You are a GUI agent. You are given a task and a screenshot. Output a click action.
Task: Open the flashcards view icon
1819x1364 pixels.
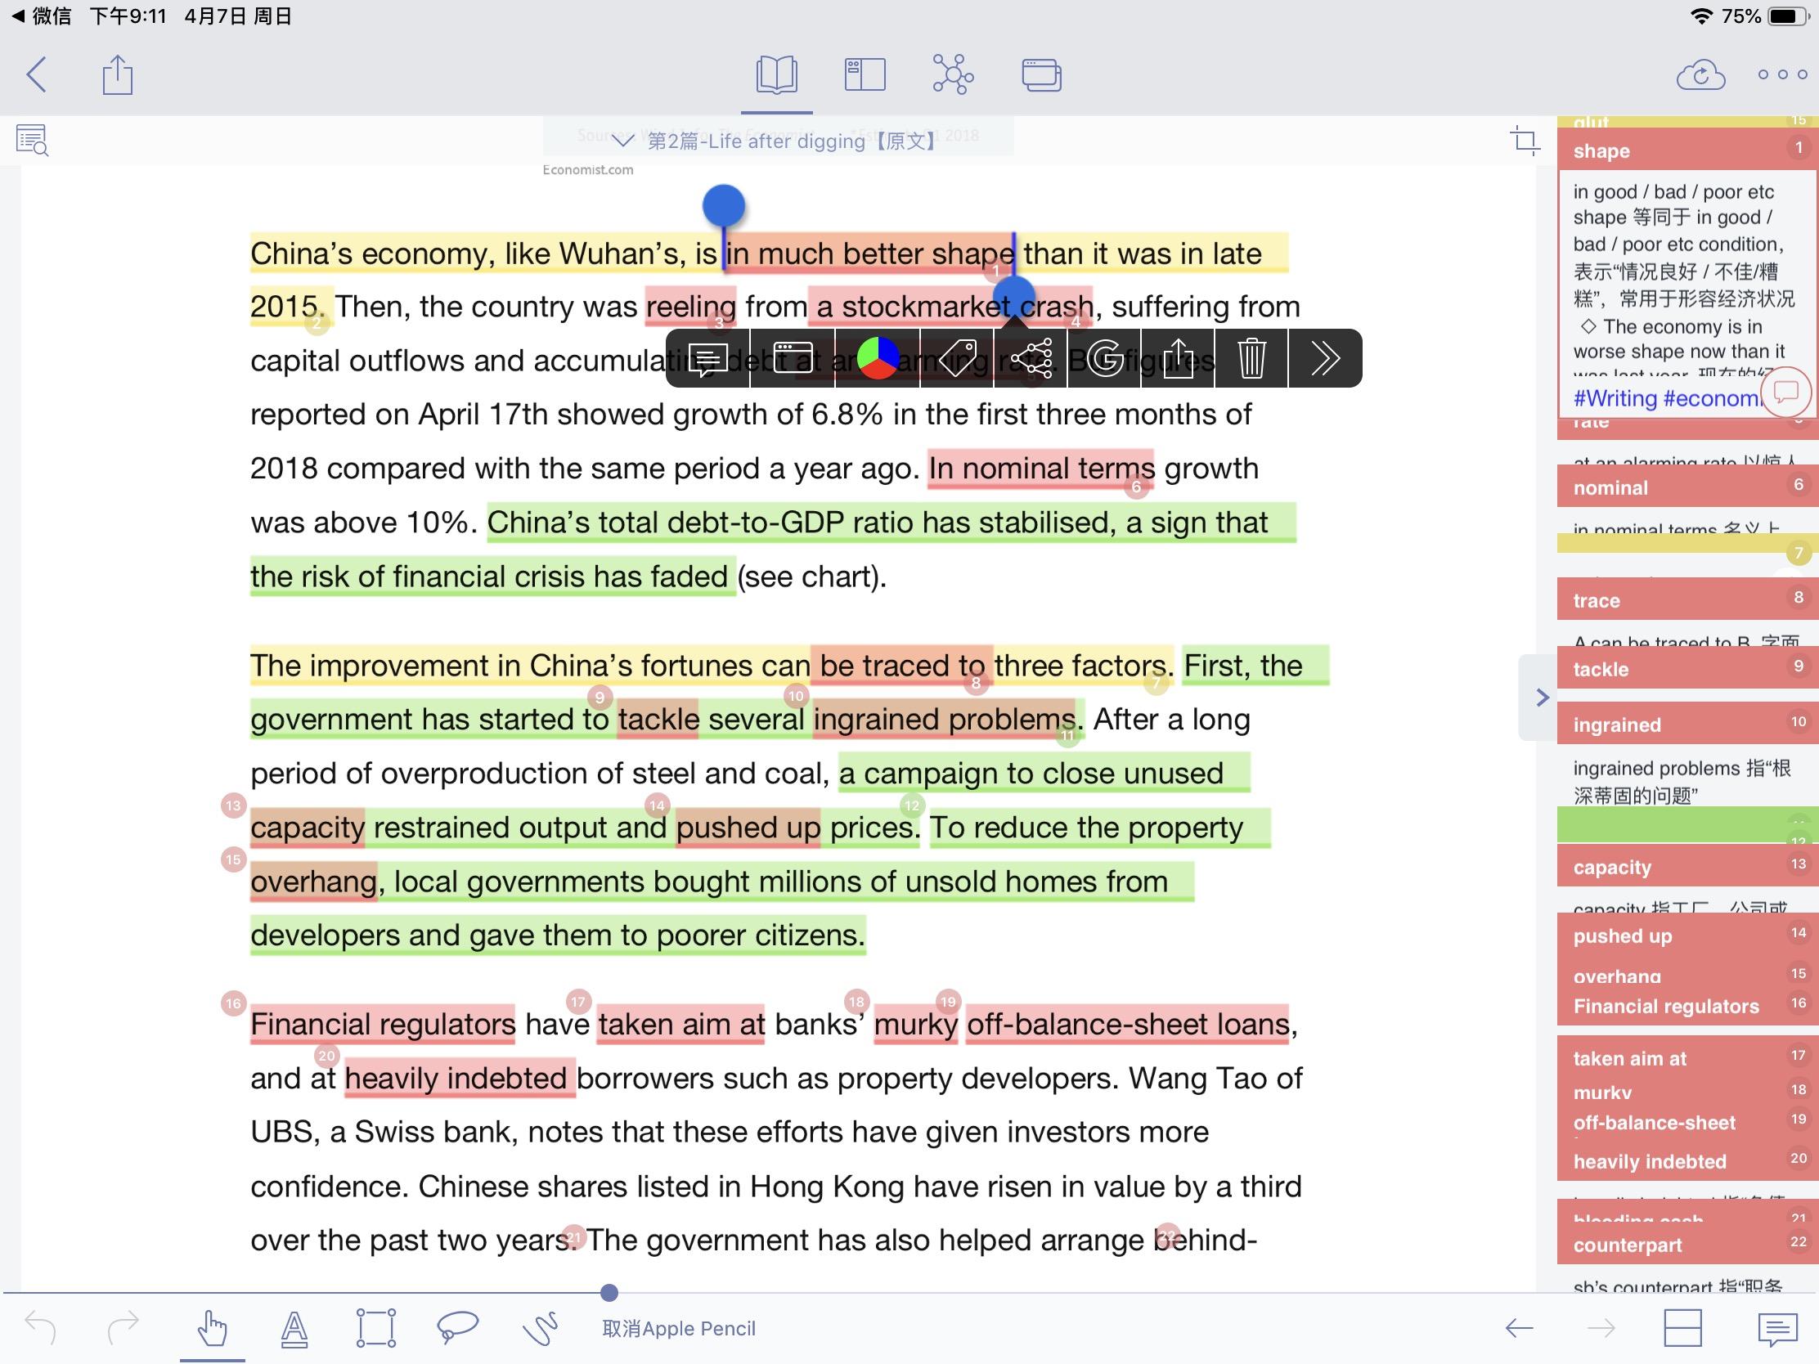1041,74
